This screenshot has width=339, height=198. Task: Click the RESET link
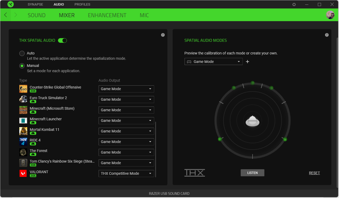pos(314,173)
